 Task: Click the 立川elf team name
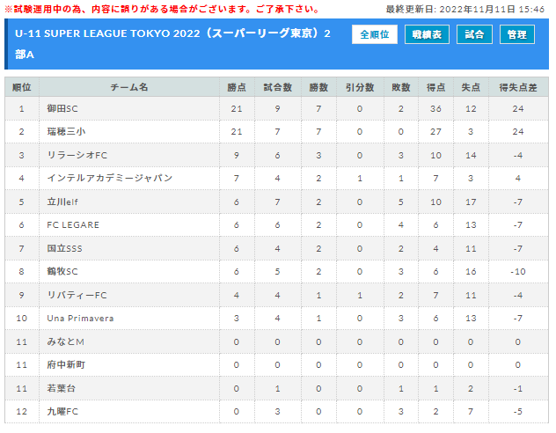[62, 202]
